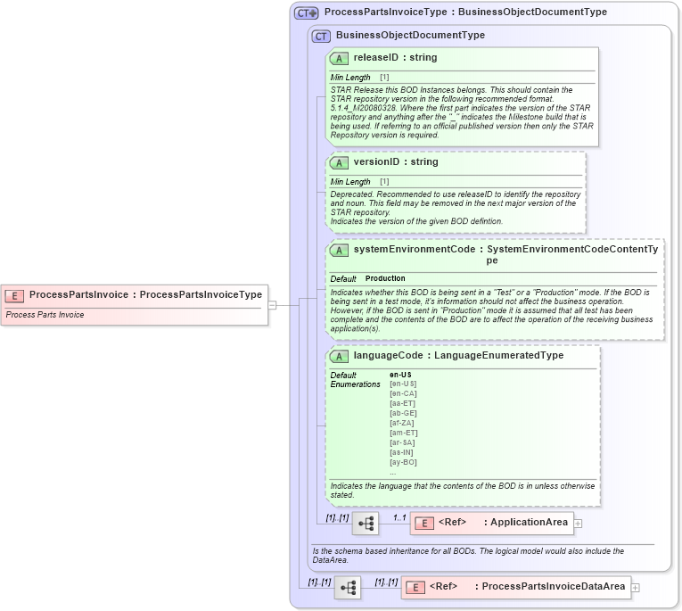682x611 pixels.
Task: Click the E icon of ProcessPartsInvoice element
Action: click(14, 296)
